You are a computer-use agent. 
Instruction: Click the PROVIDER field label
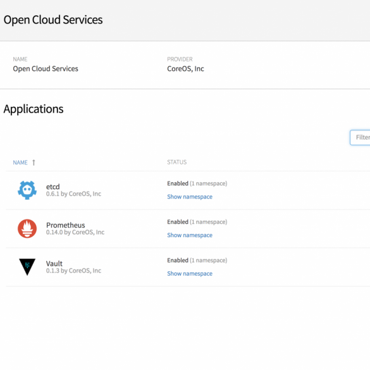180,59
